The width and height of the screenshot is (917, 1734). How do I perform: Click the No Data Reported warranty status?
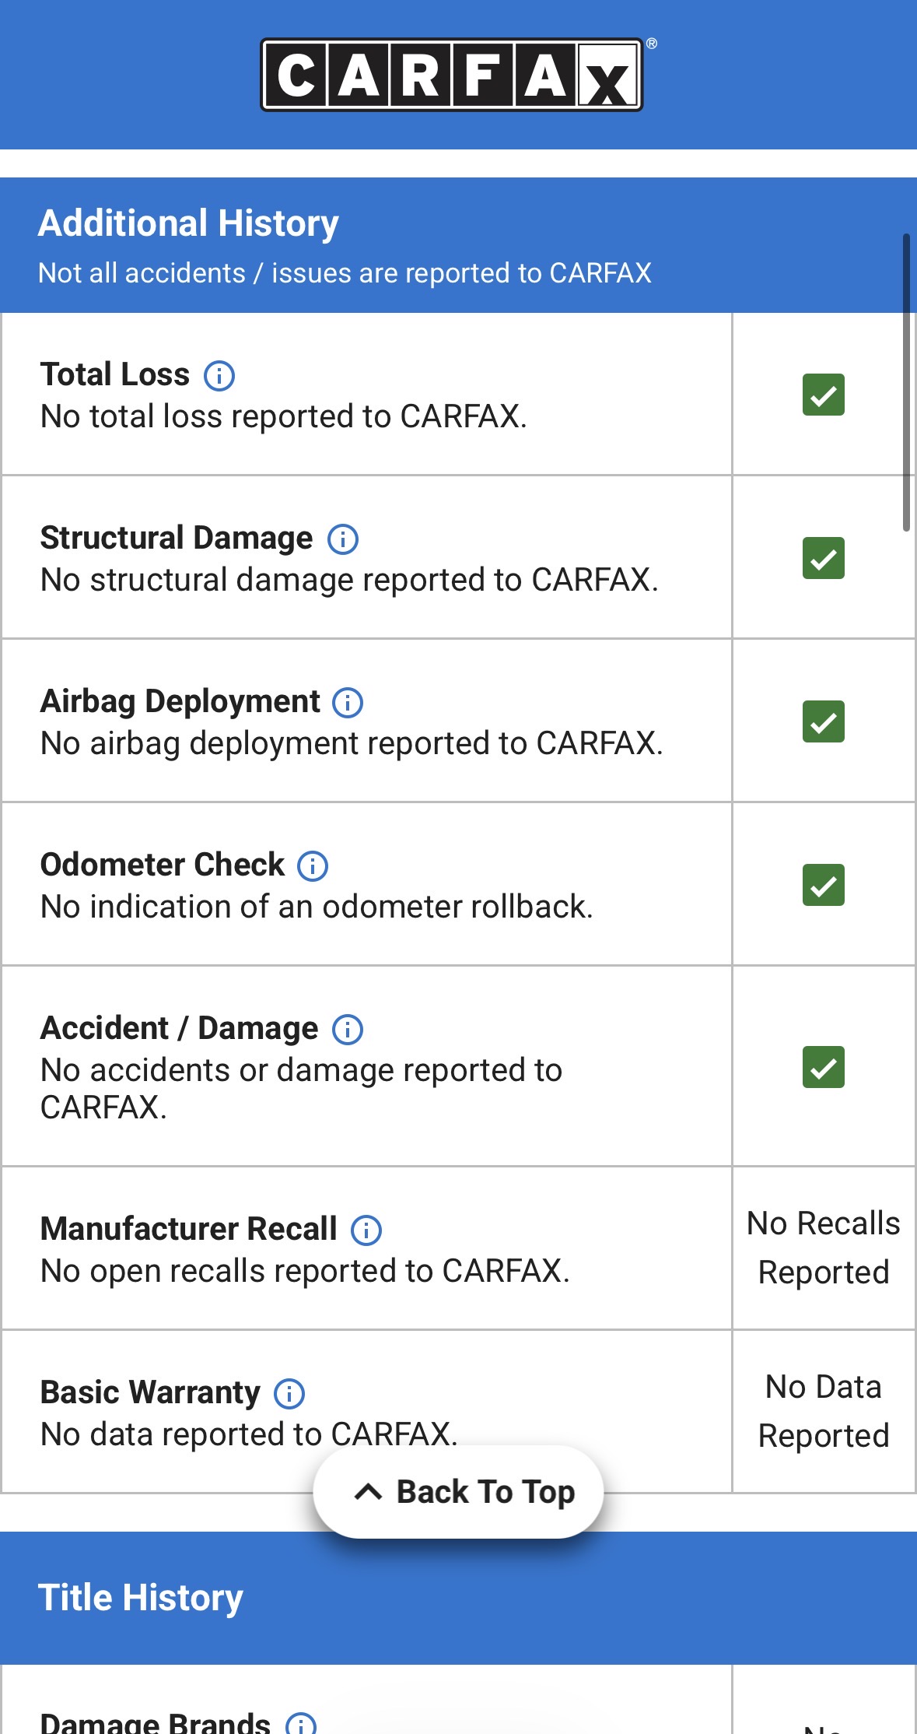[x=823, y=1411]
